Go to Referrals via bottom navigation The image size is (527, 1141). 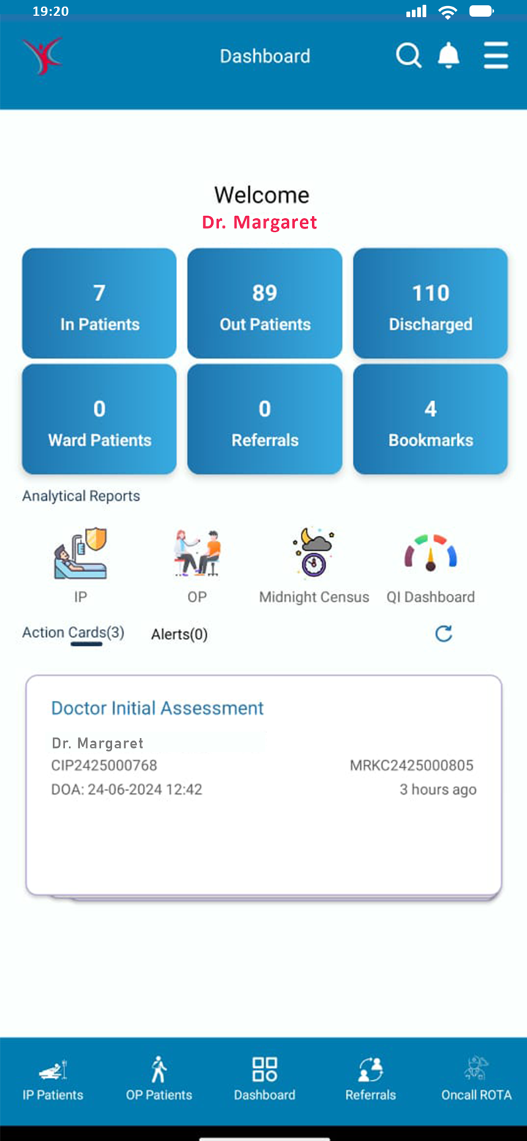(370, 1077)
